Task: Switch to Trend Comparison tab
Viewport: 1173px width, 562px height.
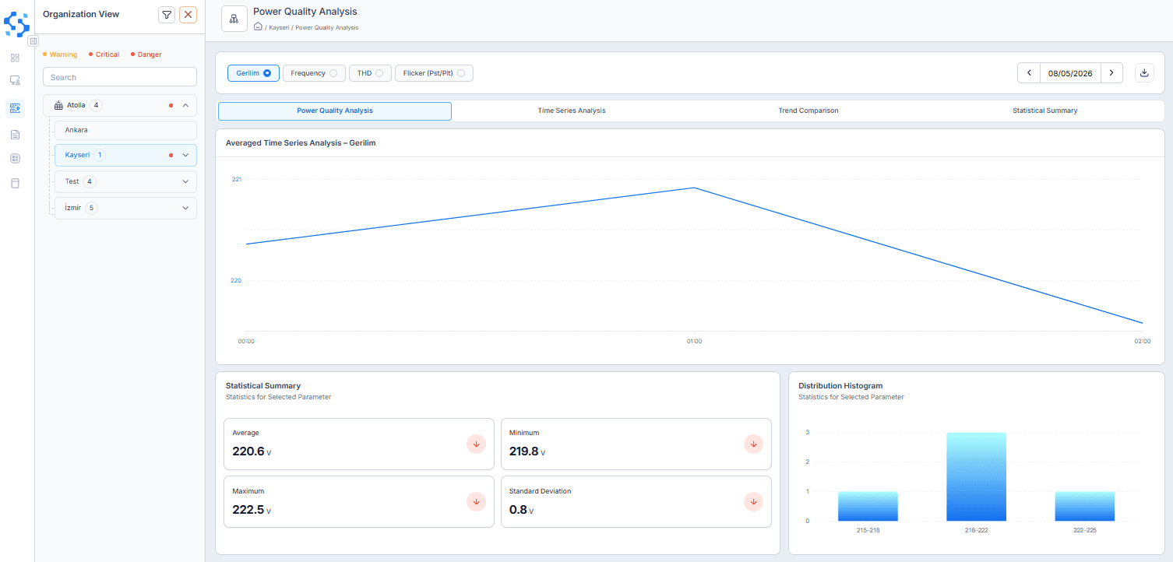Action: tap(808, 111)
